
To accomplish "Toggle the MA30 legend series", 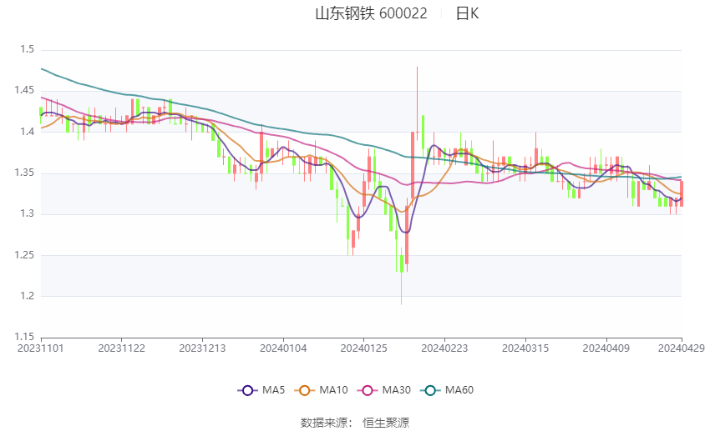I will pos(384,390).
